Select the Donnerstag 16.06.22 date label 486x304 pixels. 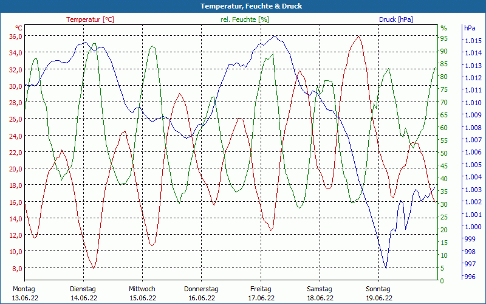[201, 294]
